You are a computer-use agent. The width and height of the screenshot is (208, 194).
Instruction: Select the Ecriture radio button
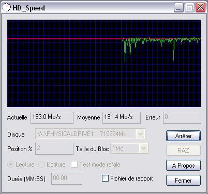41,165
